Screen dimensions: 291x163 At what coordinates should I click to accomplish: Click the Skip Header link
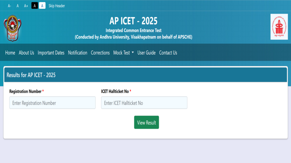click(x=57, y=6)
